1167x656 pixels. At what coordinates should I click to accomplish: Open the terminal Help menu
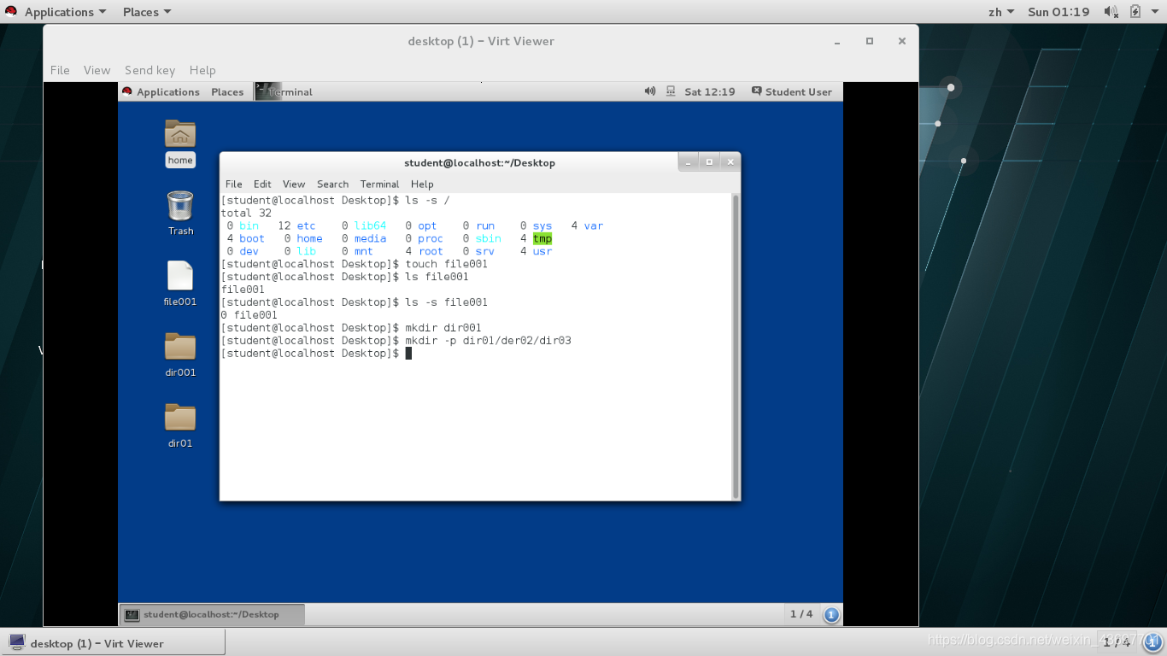point(422,184)
